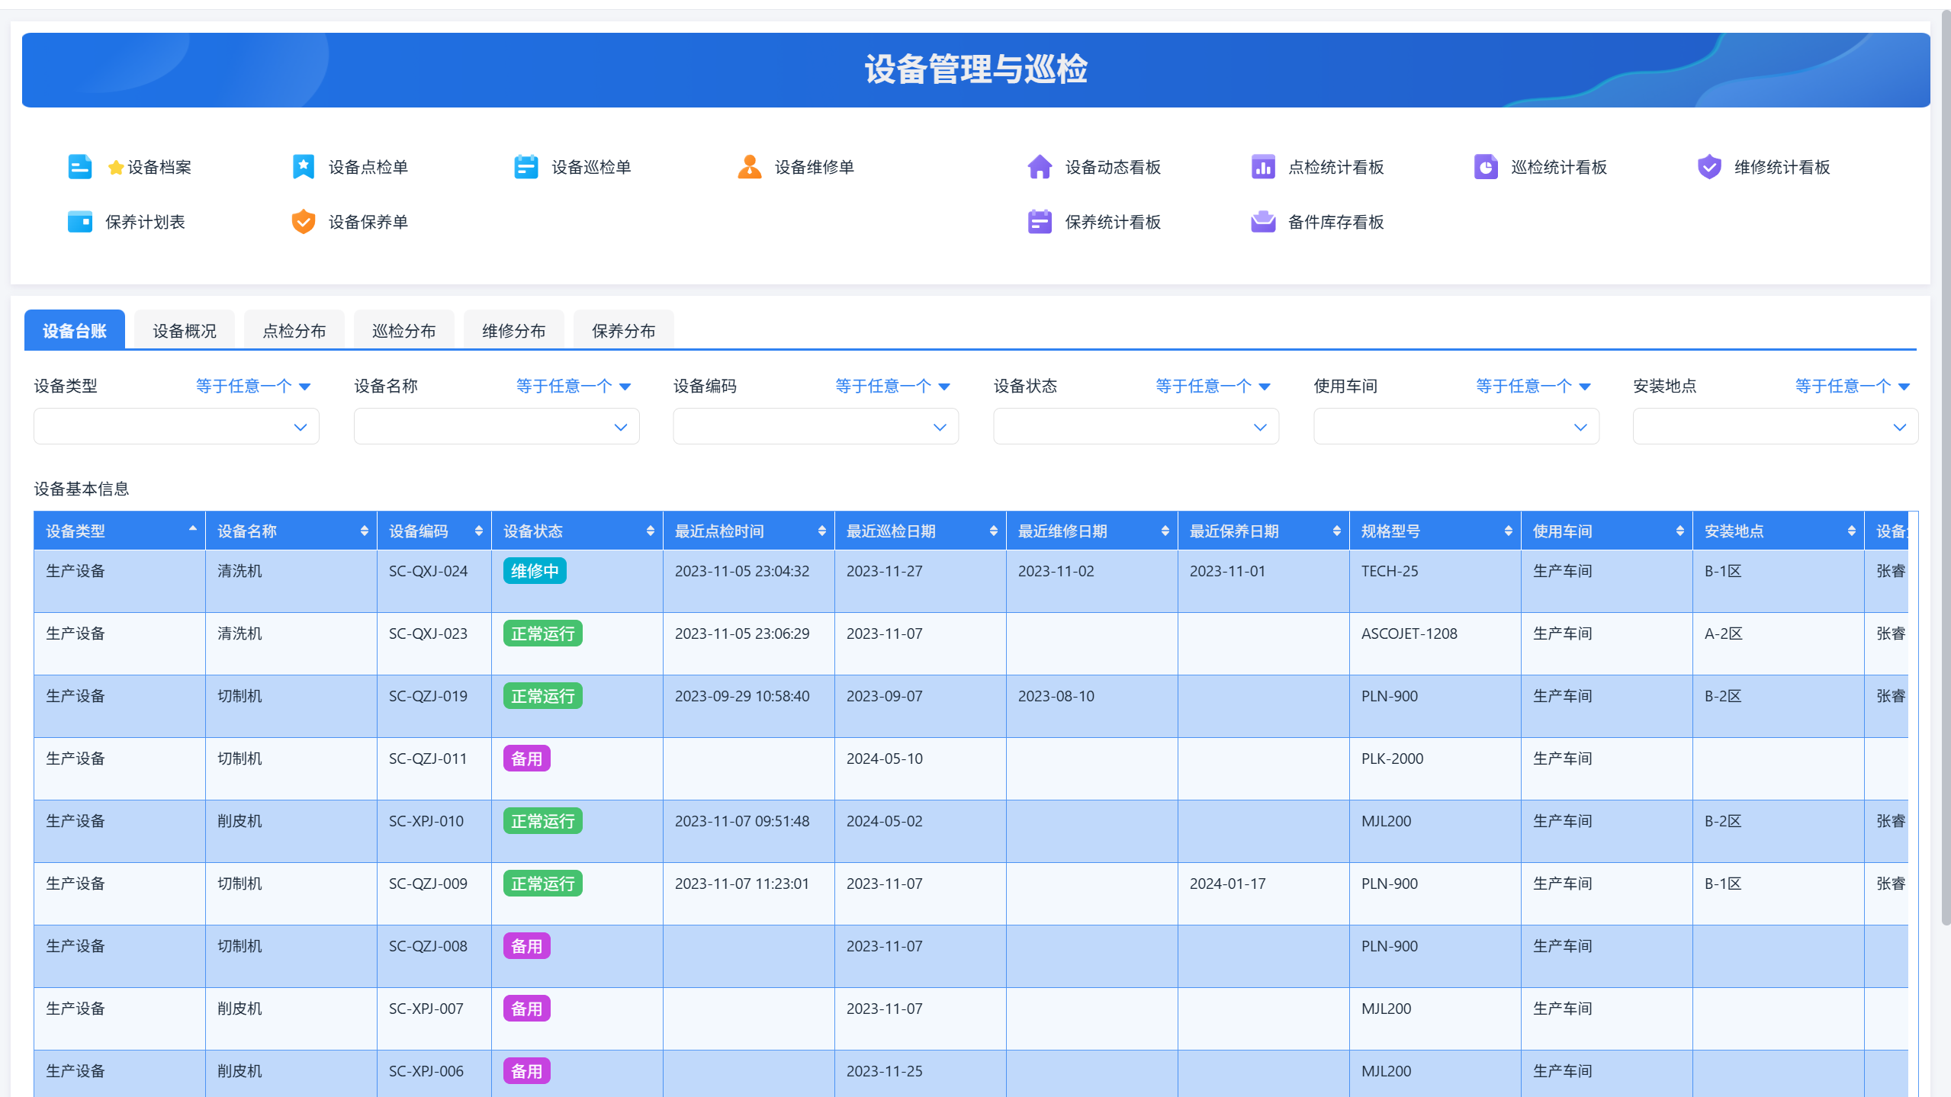Switch to the 设备概况 tab
The image size is (1951, 1097).
[x=185, y=331]
